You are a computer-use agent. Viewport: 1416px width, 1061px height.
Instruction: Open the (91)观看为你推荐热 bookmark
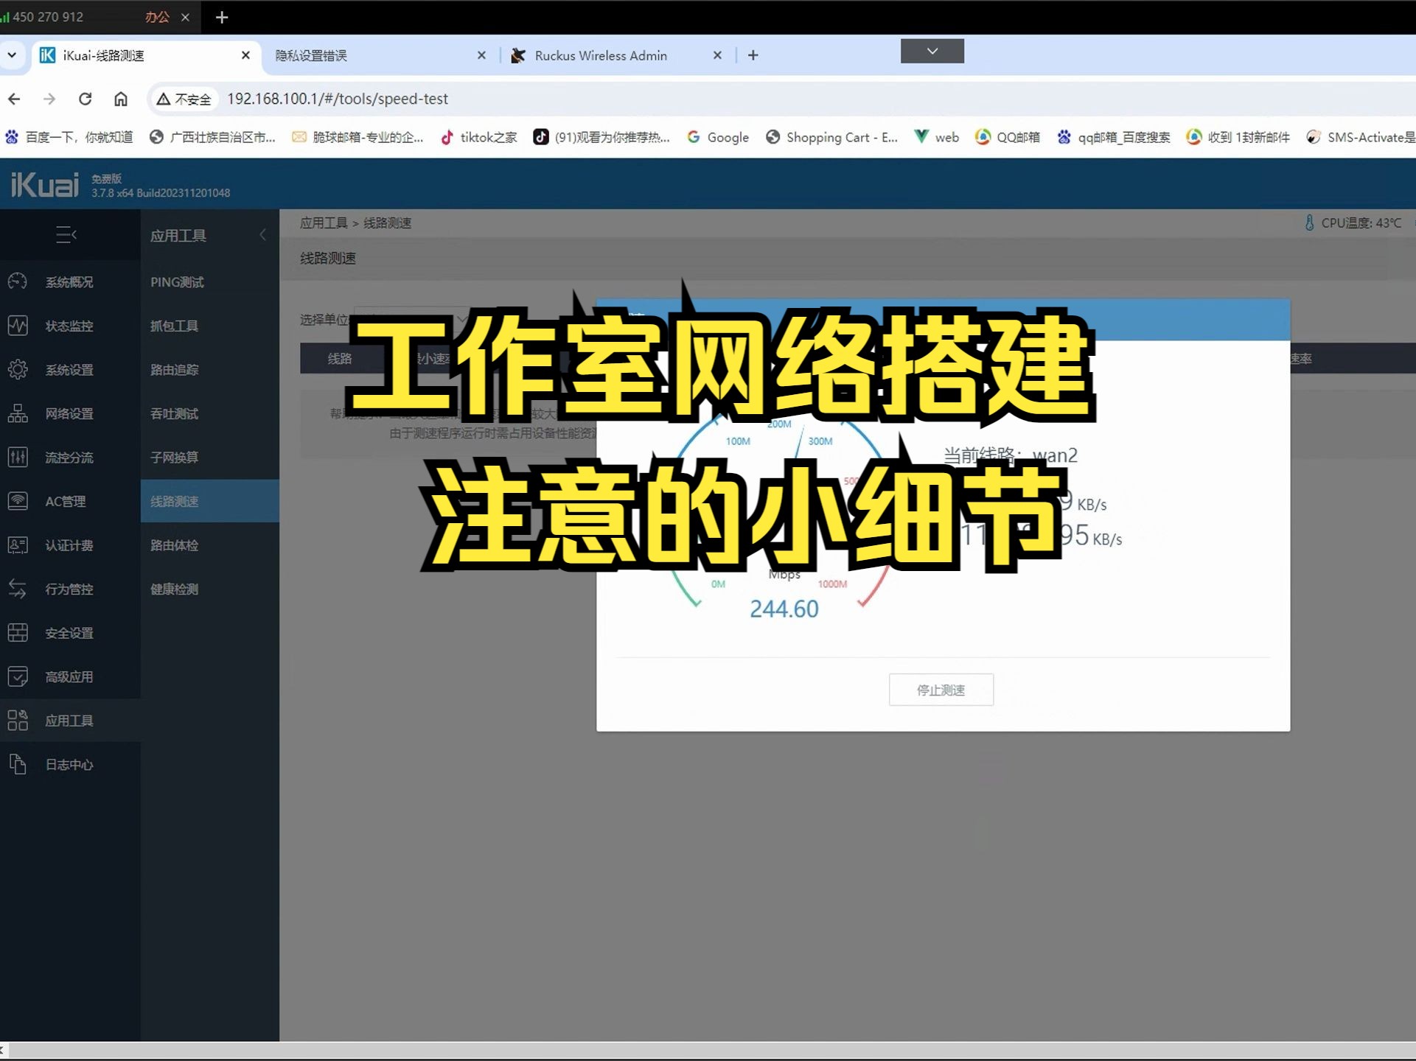pos(601,137)
